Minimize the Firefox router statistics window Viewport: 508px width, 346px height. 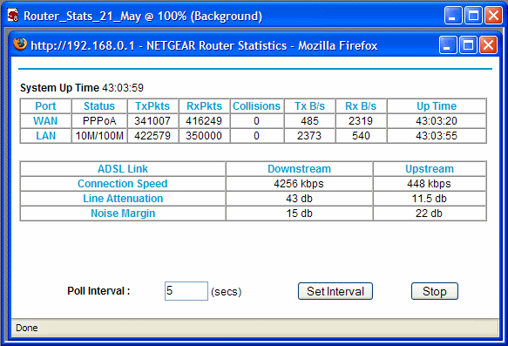(448, 45)
